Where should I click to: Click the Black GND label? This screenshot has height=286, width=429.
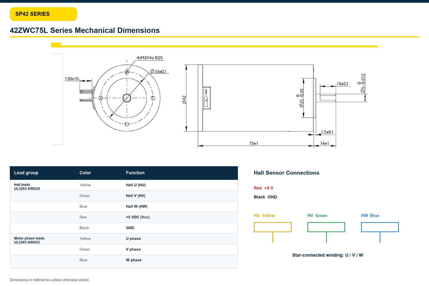click(x=265, y=197)
